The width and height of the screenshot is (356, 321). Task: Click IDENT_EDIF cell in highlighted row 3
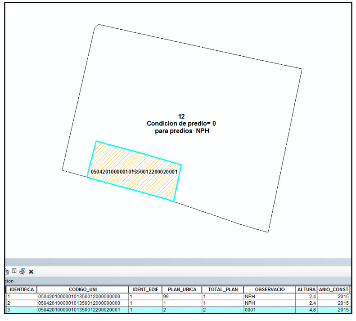145,310
